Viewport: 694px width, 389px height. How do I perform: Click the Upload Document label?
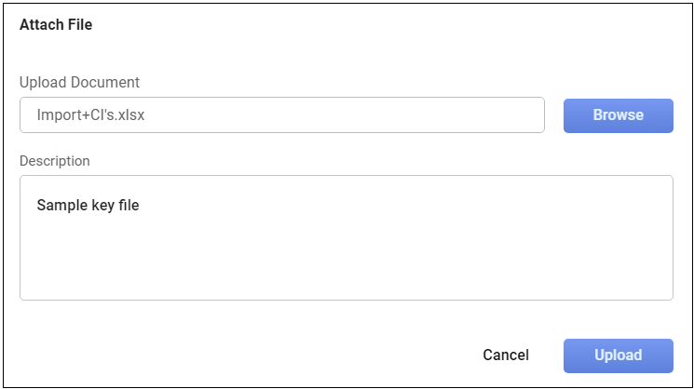click(x=79, y=82)
